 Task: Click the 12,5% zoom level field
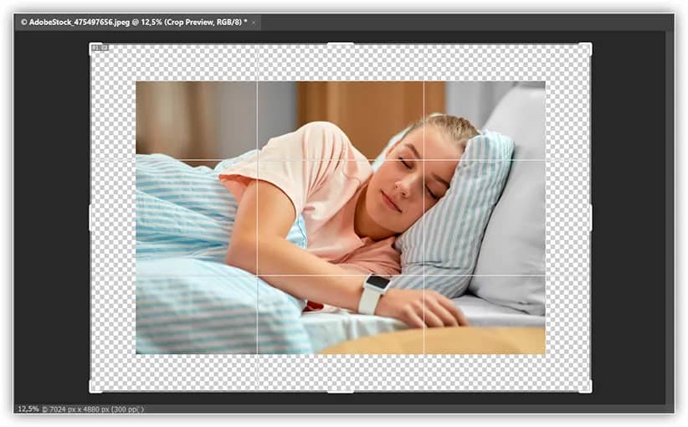pyautogui.click(x=27, y=409)
